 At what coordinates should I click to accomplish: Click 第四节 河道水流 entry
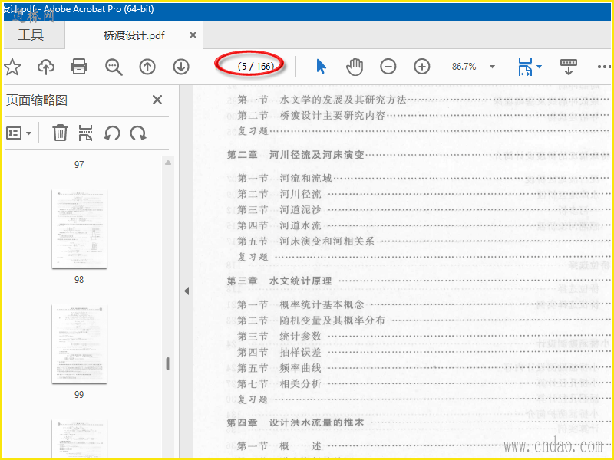coord(279,225)
